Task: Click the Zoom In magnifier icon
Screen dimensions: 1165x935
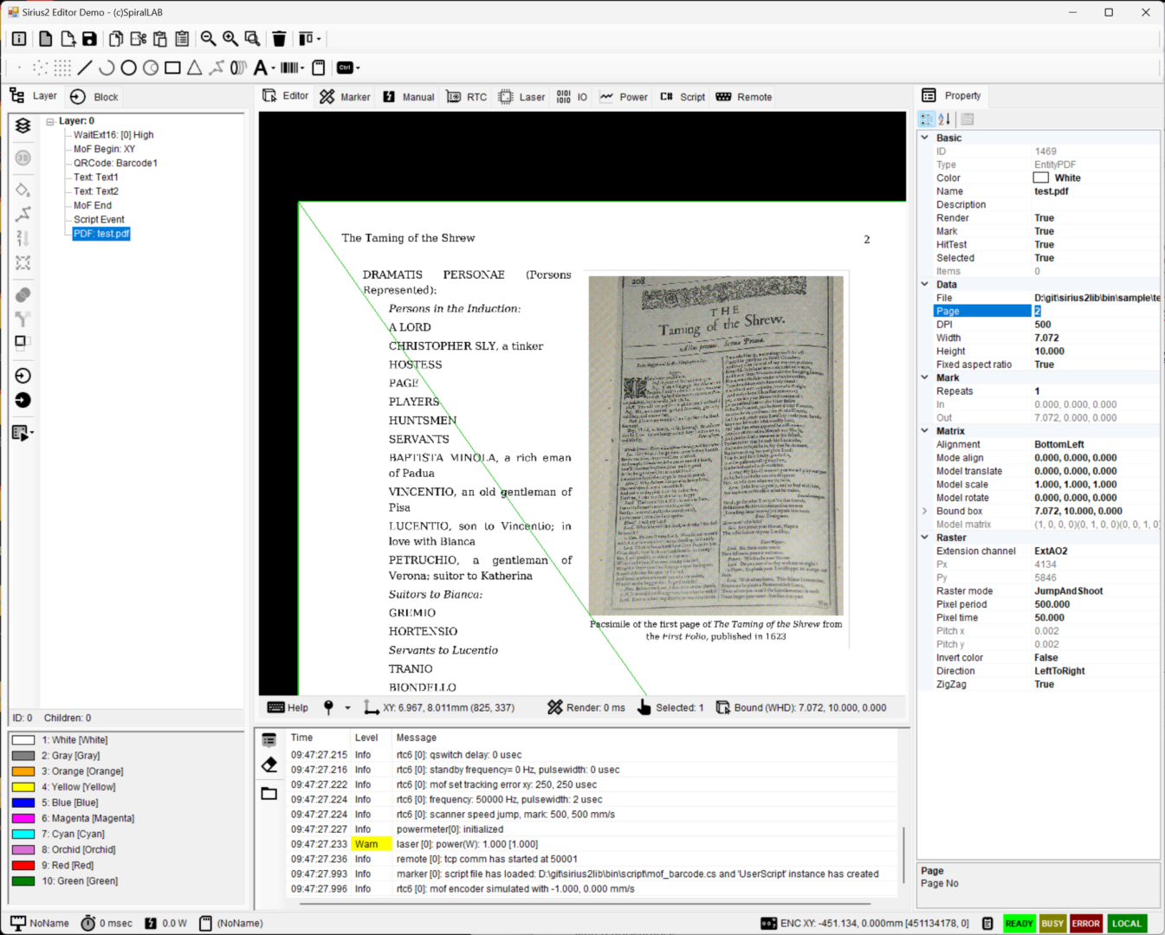Action: tap(230, 39)
